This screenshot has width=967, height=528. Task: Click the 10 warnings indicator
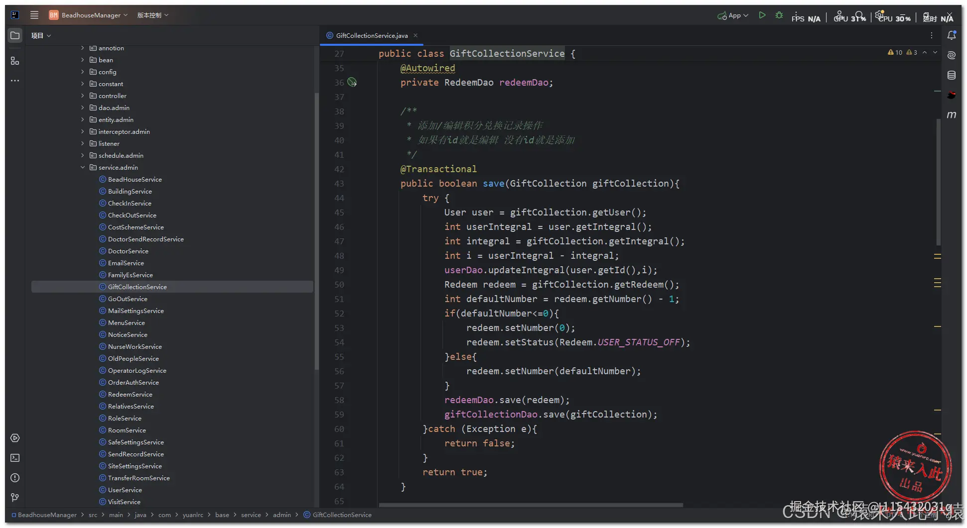click(895, 52)
